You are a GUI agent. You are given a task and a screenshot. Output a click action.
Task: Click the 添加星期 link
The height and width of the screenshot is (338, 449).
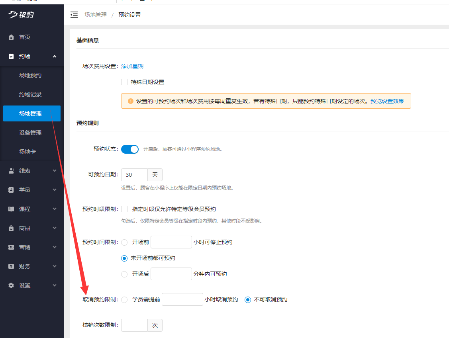[x=132, y=66]
